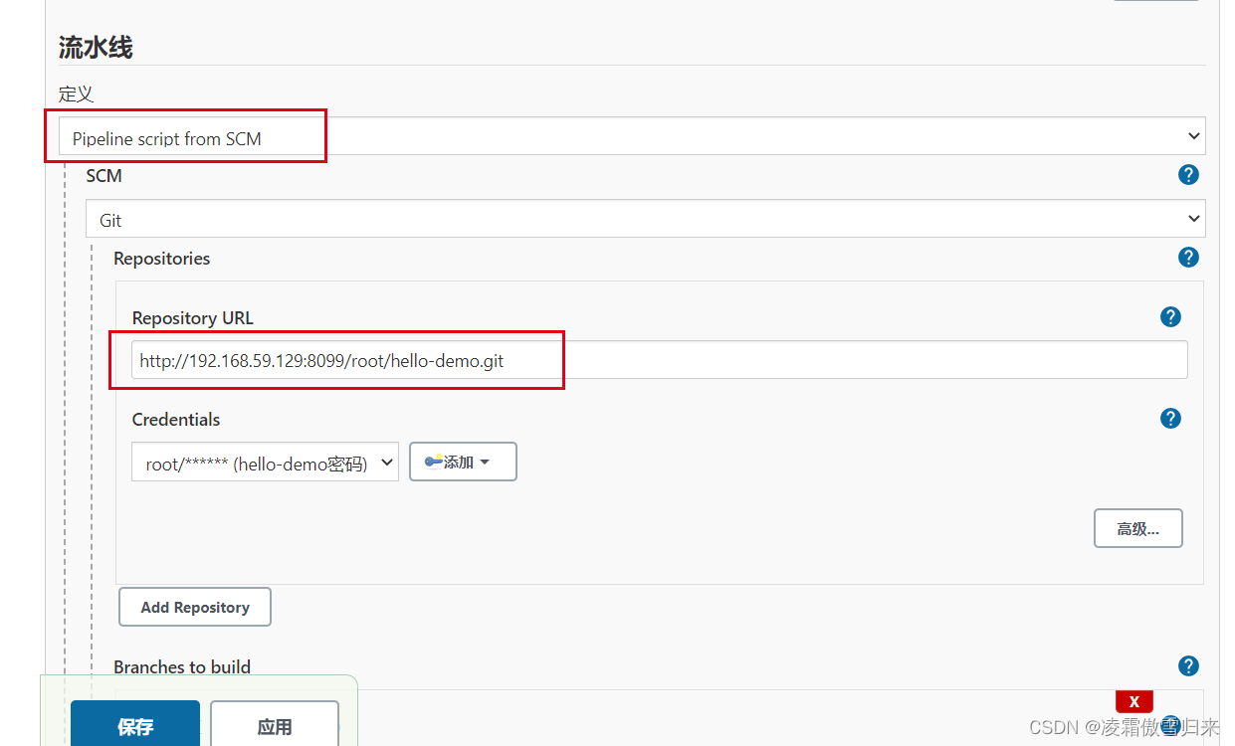
Task: Focus the Repository URL text field
Action: point(659,361)
